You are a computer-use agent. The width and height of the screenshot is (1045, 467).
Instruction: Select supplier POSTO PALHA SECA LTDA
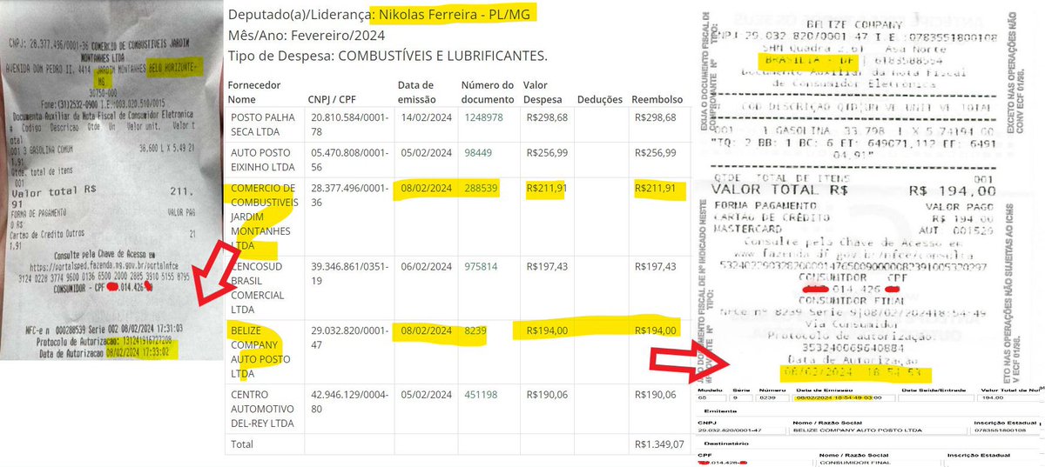[264, 123]
